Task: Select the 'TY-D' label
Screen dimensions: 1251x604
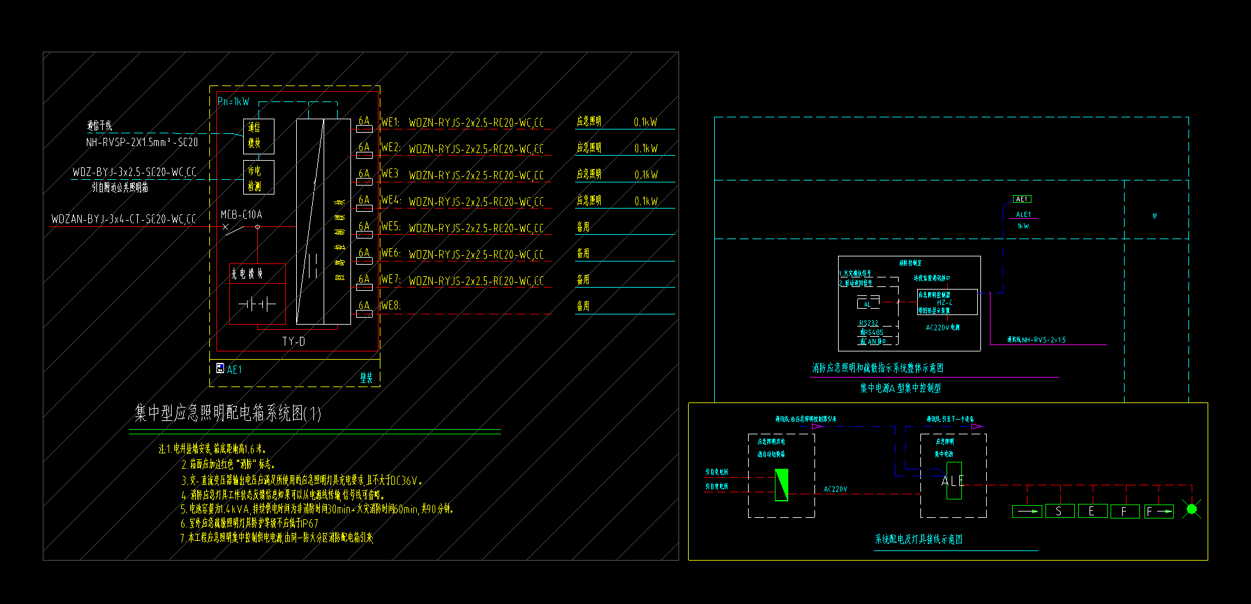Action: (294, 342)
